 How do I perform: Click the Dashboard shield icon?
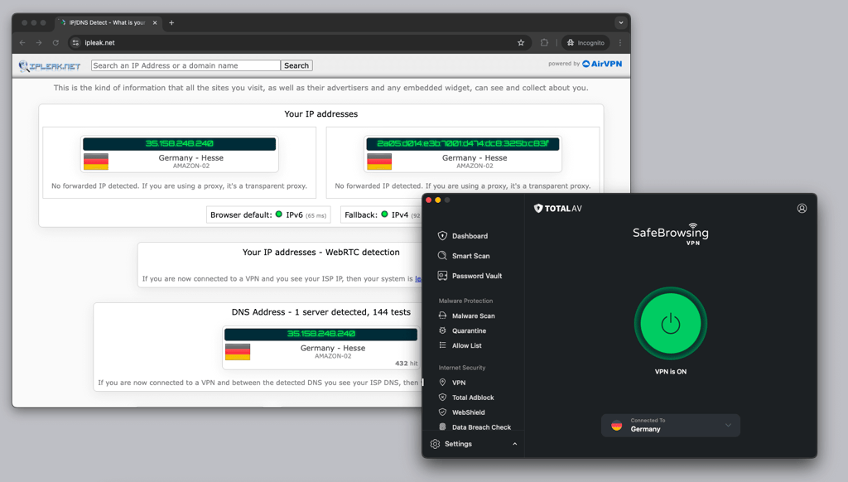(x=442, y=236)
